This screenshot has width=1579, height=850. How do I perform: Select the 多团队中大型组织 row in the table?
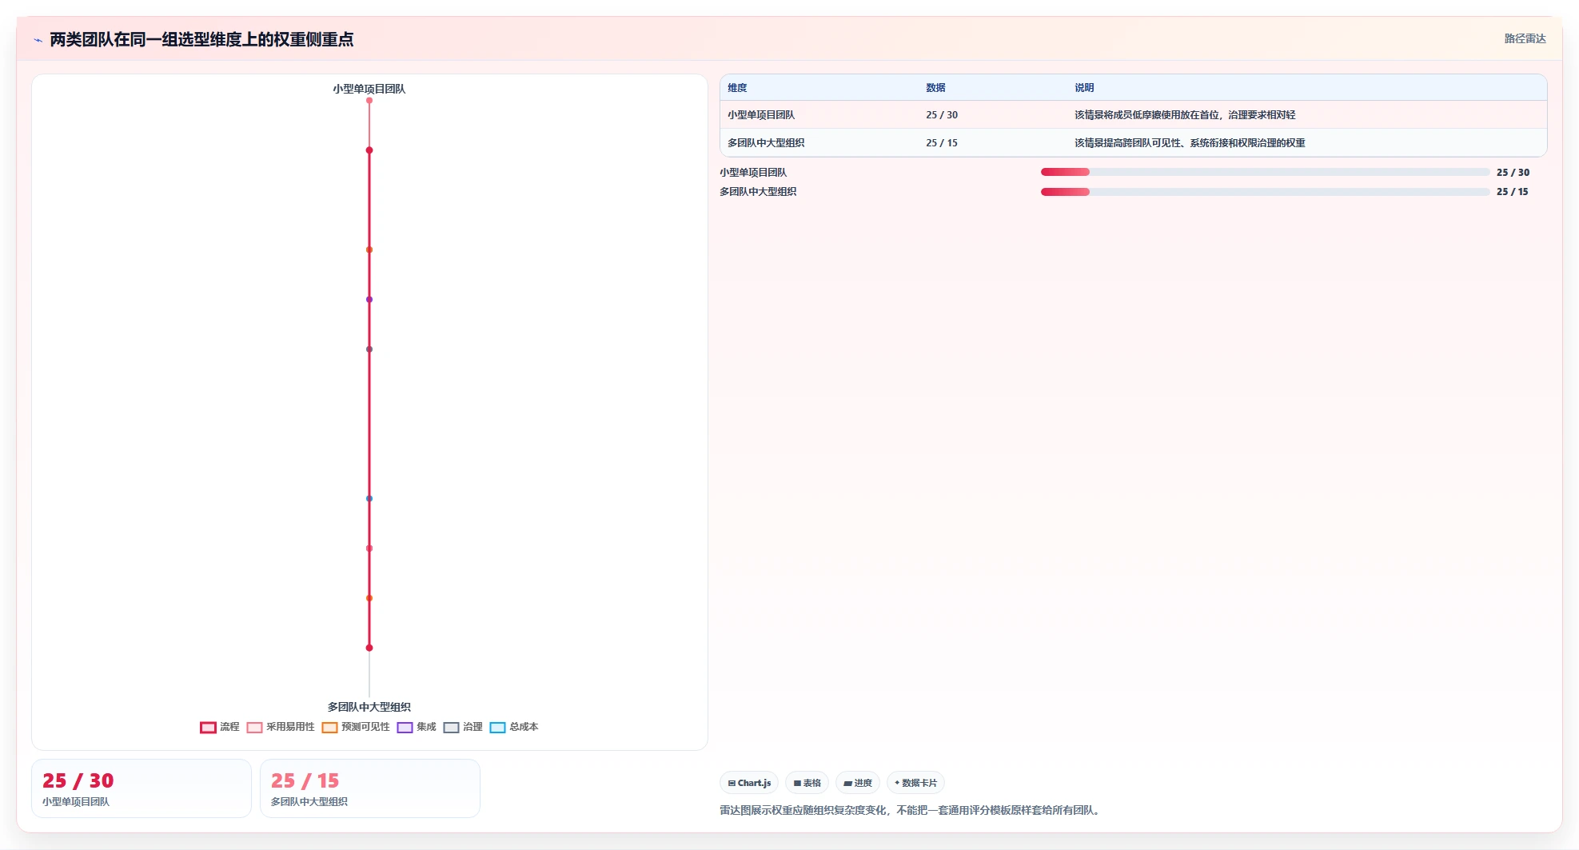[x=1133, y=143]
